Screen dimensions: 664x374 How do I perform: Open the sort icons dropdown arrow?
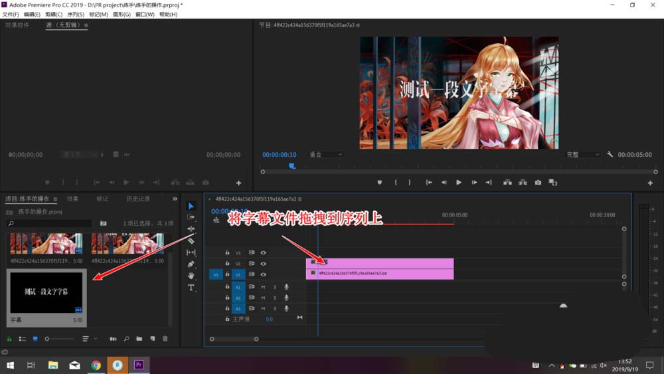pyautogui.click(x=96, y=339)
